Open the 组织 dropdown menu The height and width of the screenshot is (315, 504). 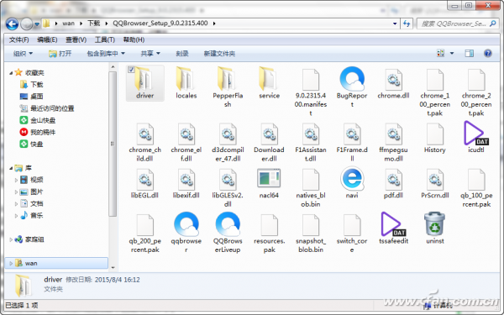(x=23, y=54)
